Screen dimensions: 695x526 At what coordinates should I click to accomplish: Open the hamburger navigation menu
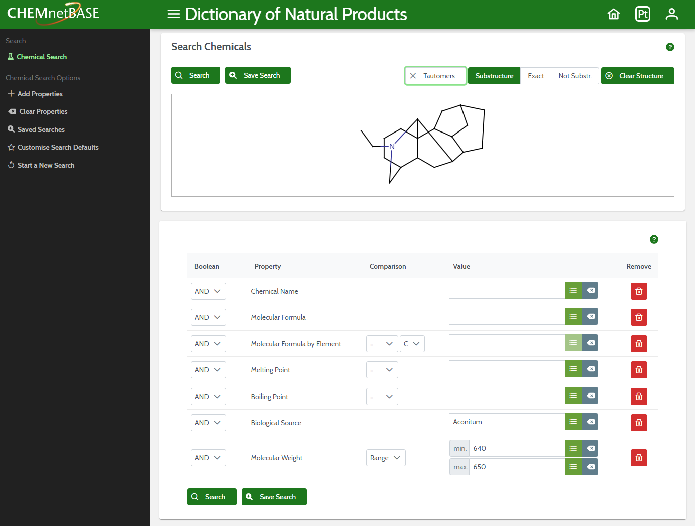point(174,14)
